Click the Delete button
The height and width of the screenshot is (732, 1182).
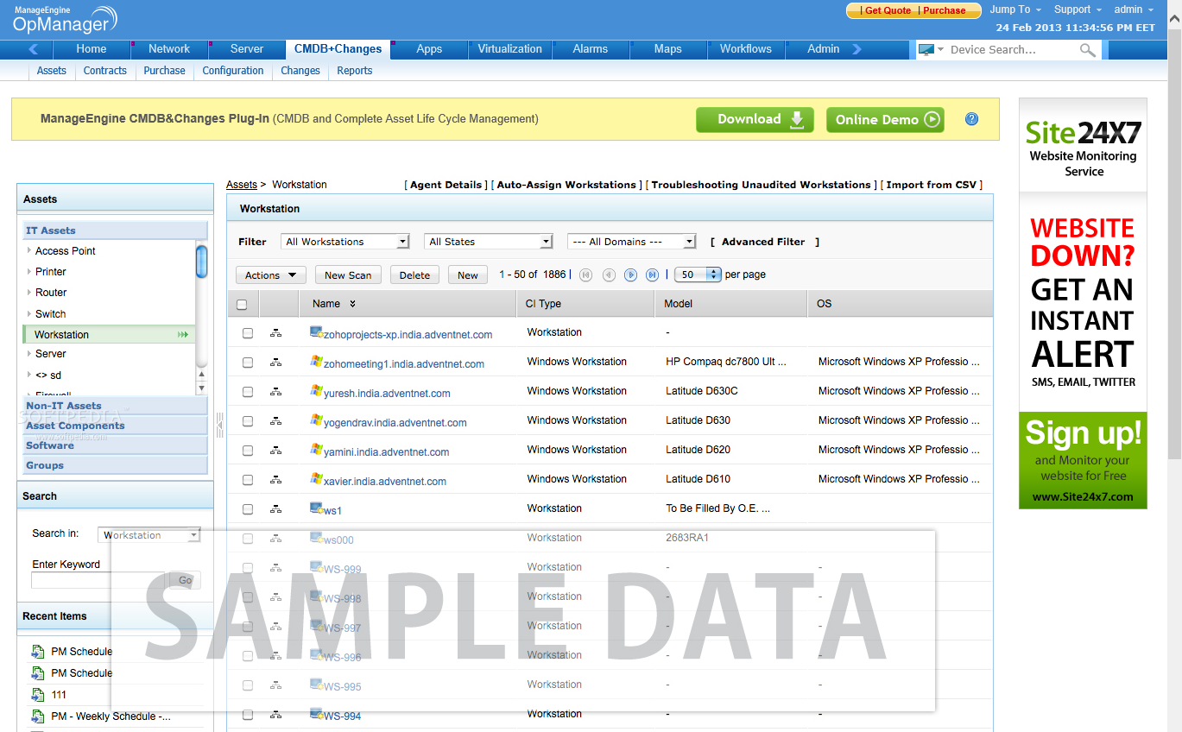pos(414,275)
